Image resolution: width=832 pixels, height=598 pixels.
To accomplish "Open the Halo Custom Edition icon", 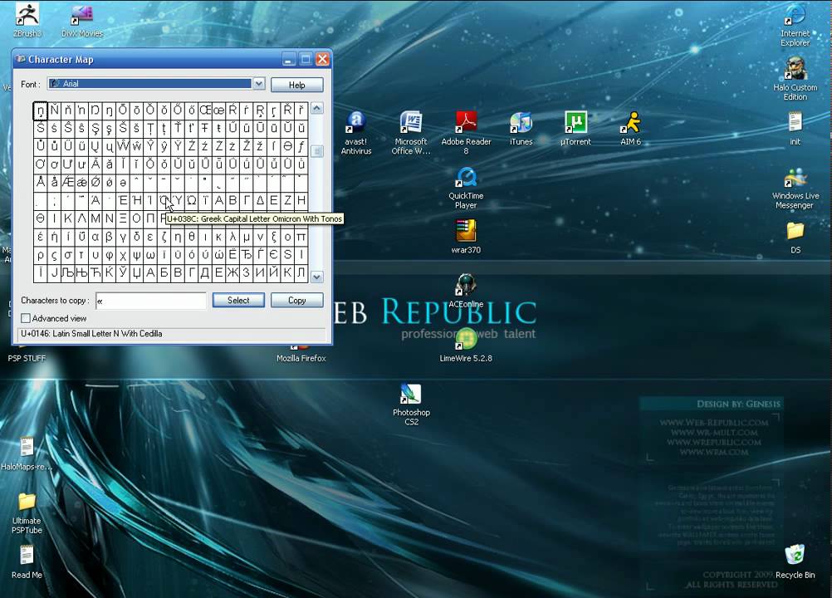I will 795,79.
